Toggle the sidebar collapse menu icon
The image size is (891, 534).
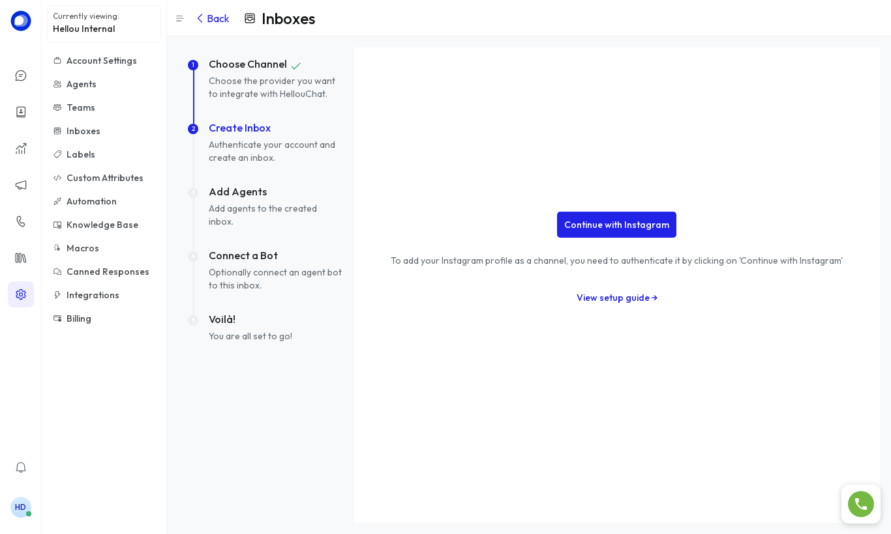click(x=180, y=19)
